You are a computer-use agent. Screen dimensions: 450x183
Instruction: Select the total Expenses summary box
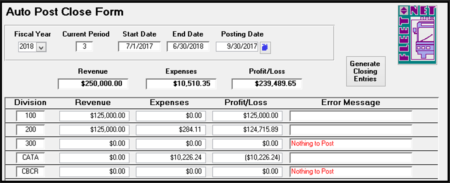[181, 84]
